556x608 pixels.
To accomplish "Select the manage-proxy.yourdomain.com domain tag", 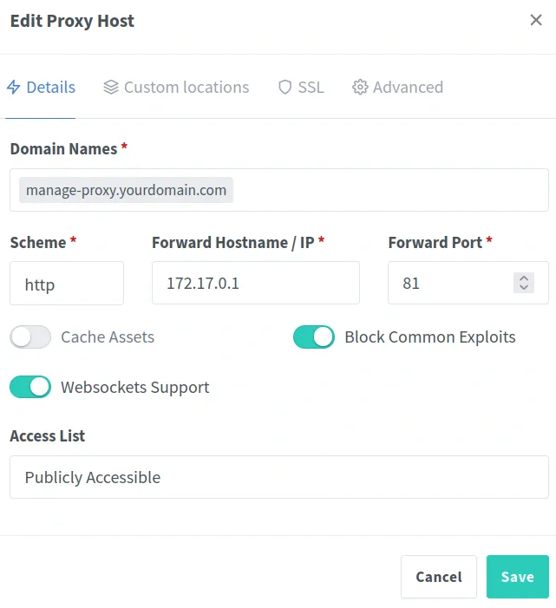I will coord(126,190).
